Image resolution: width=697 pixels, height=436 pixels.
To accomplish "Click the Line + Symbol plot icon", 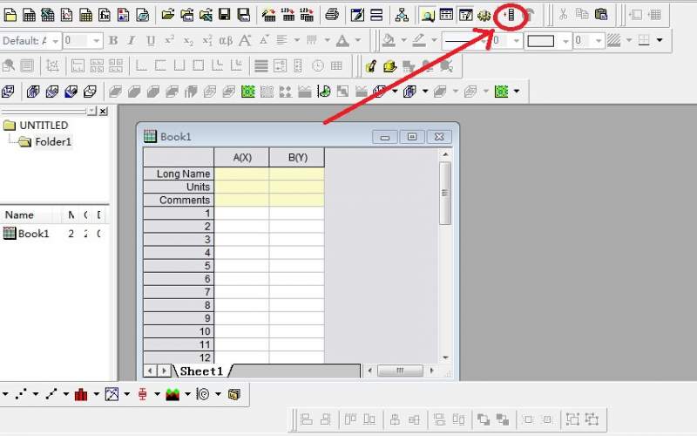I will tap(51, 394).
